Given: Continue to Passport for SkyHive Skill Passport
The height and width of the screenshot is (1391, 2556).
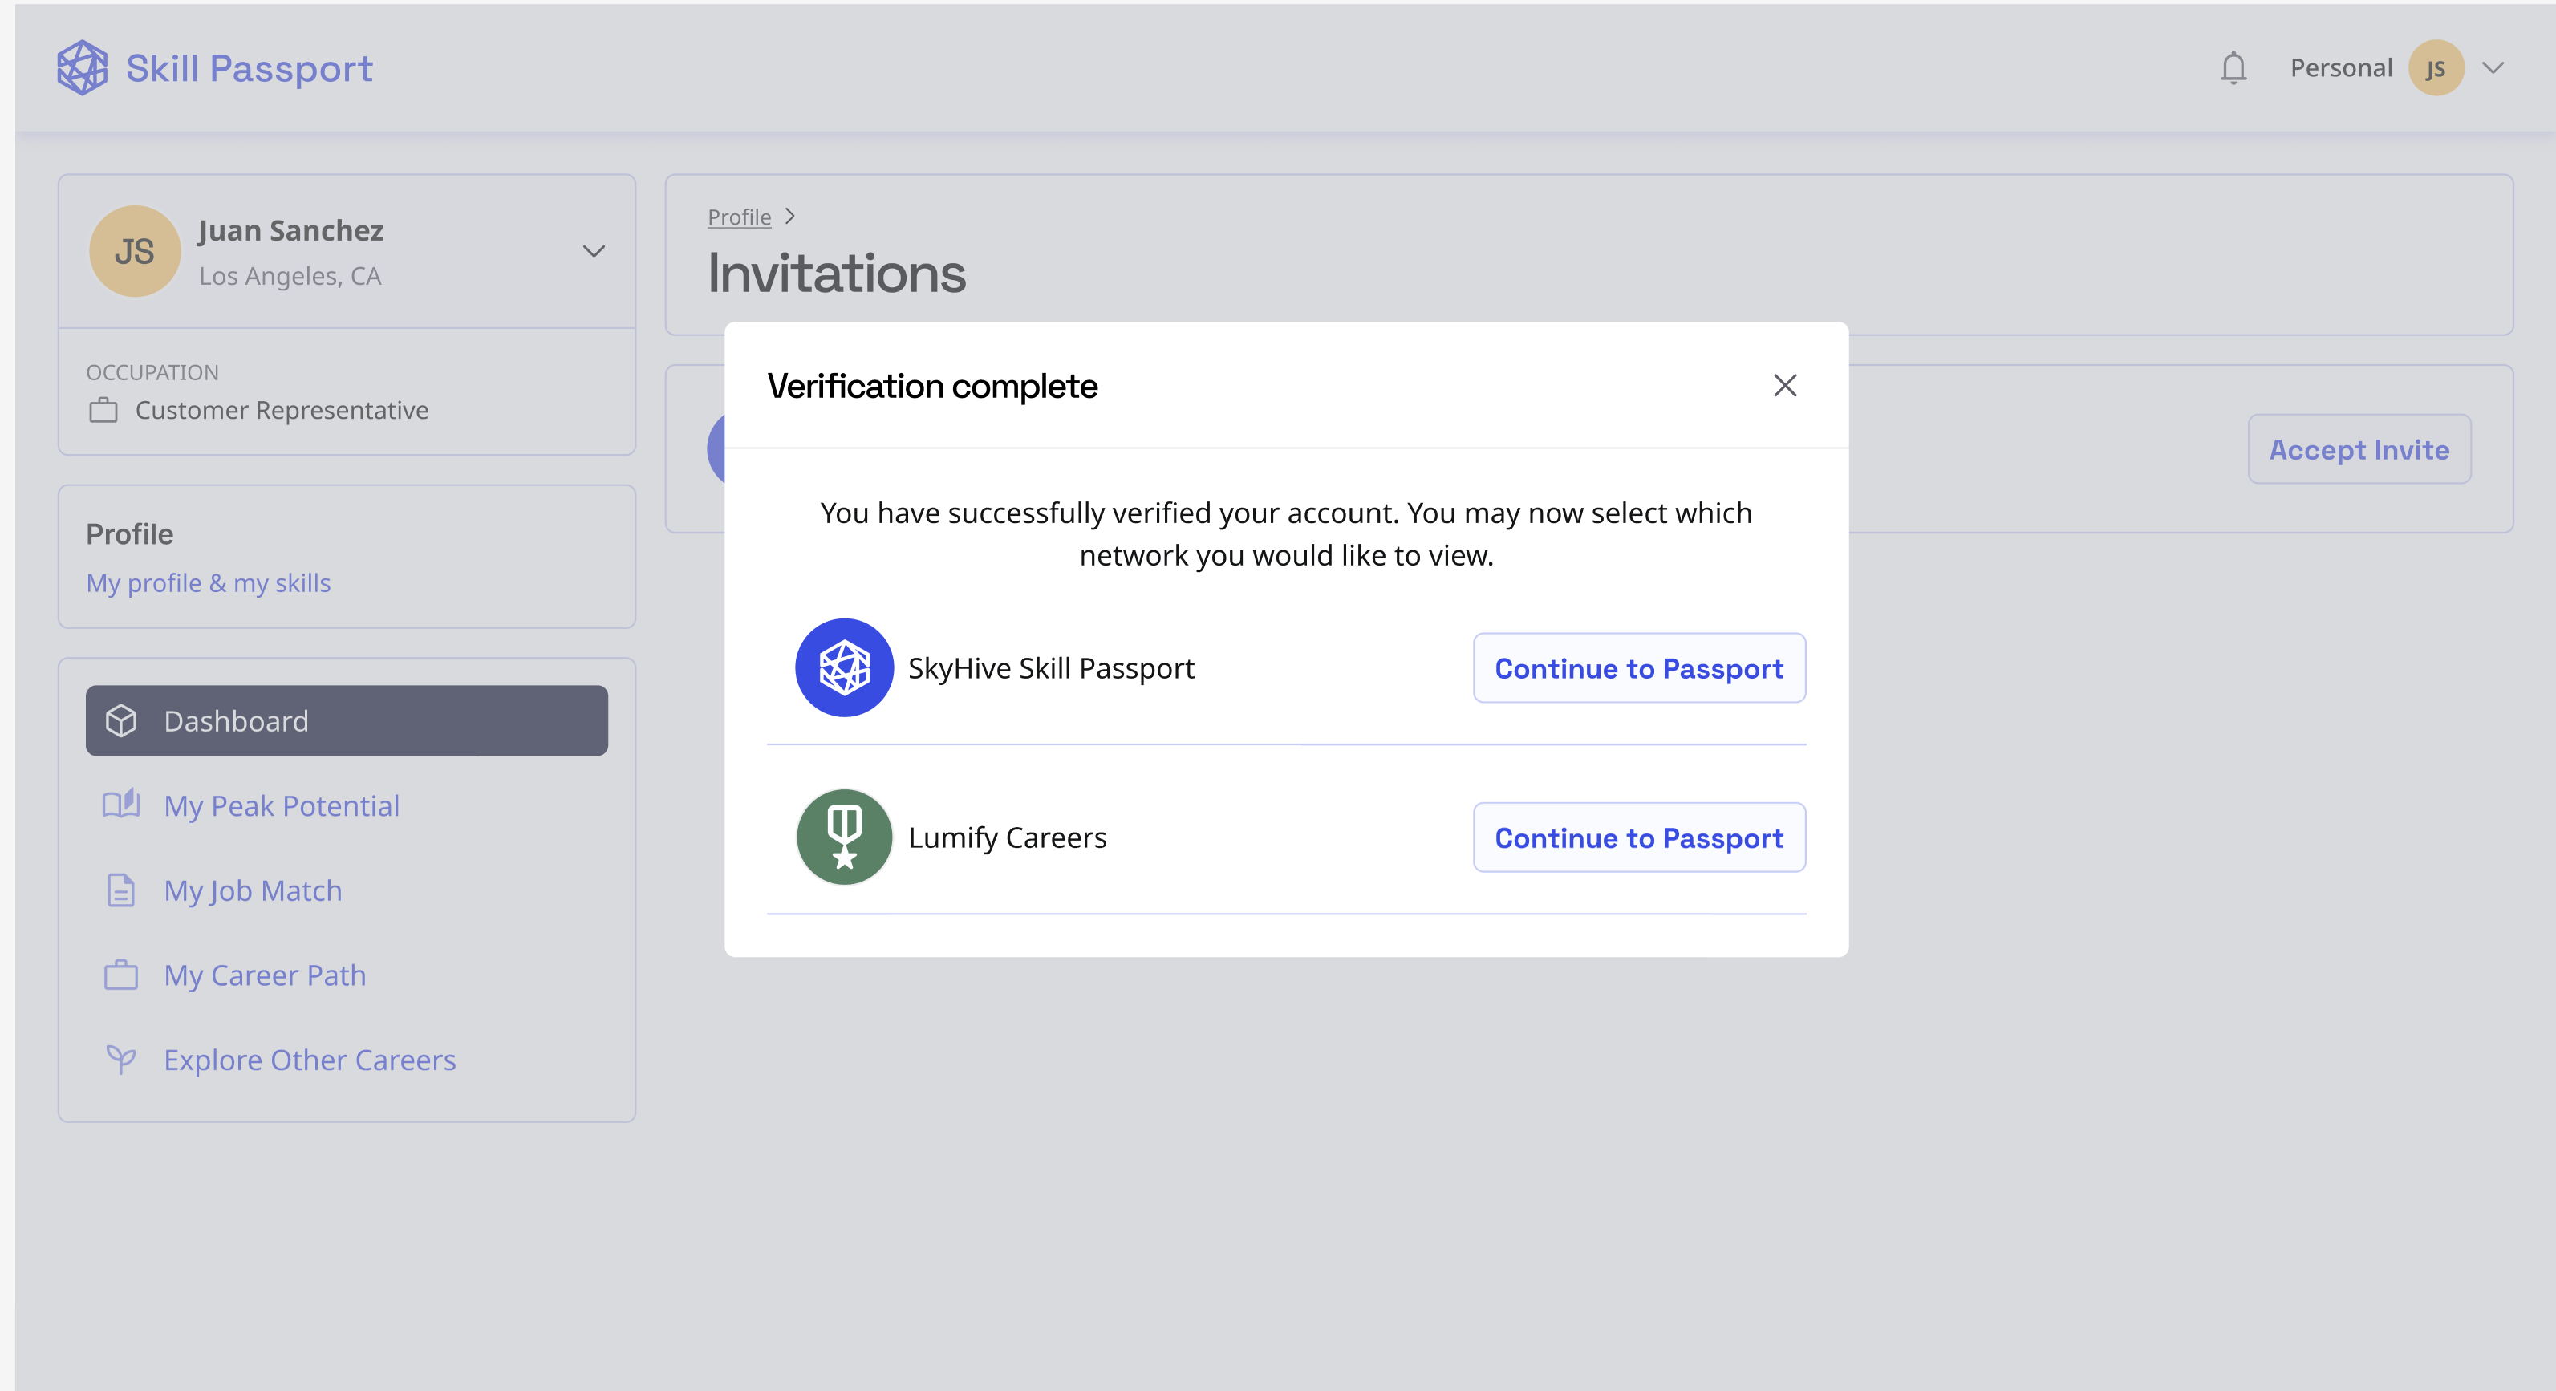Looking at the screenshot, I should (1638, 667).
